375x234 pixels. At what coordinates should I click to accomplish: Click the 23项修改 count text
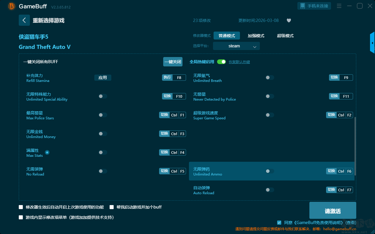pyautogui.click(x=202, y=20)
